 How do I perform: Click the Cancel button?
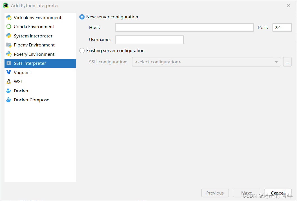click(x=278, y=193)
